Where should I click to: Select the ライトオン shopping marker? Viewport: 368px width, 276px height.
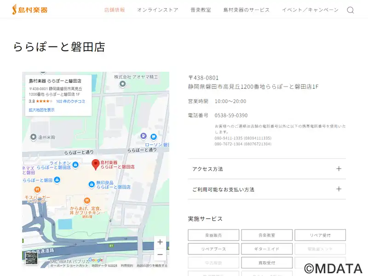pyautogui.click(x=75, y=165)
